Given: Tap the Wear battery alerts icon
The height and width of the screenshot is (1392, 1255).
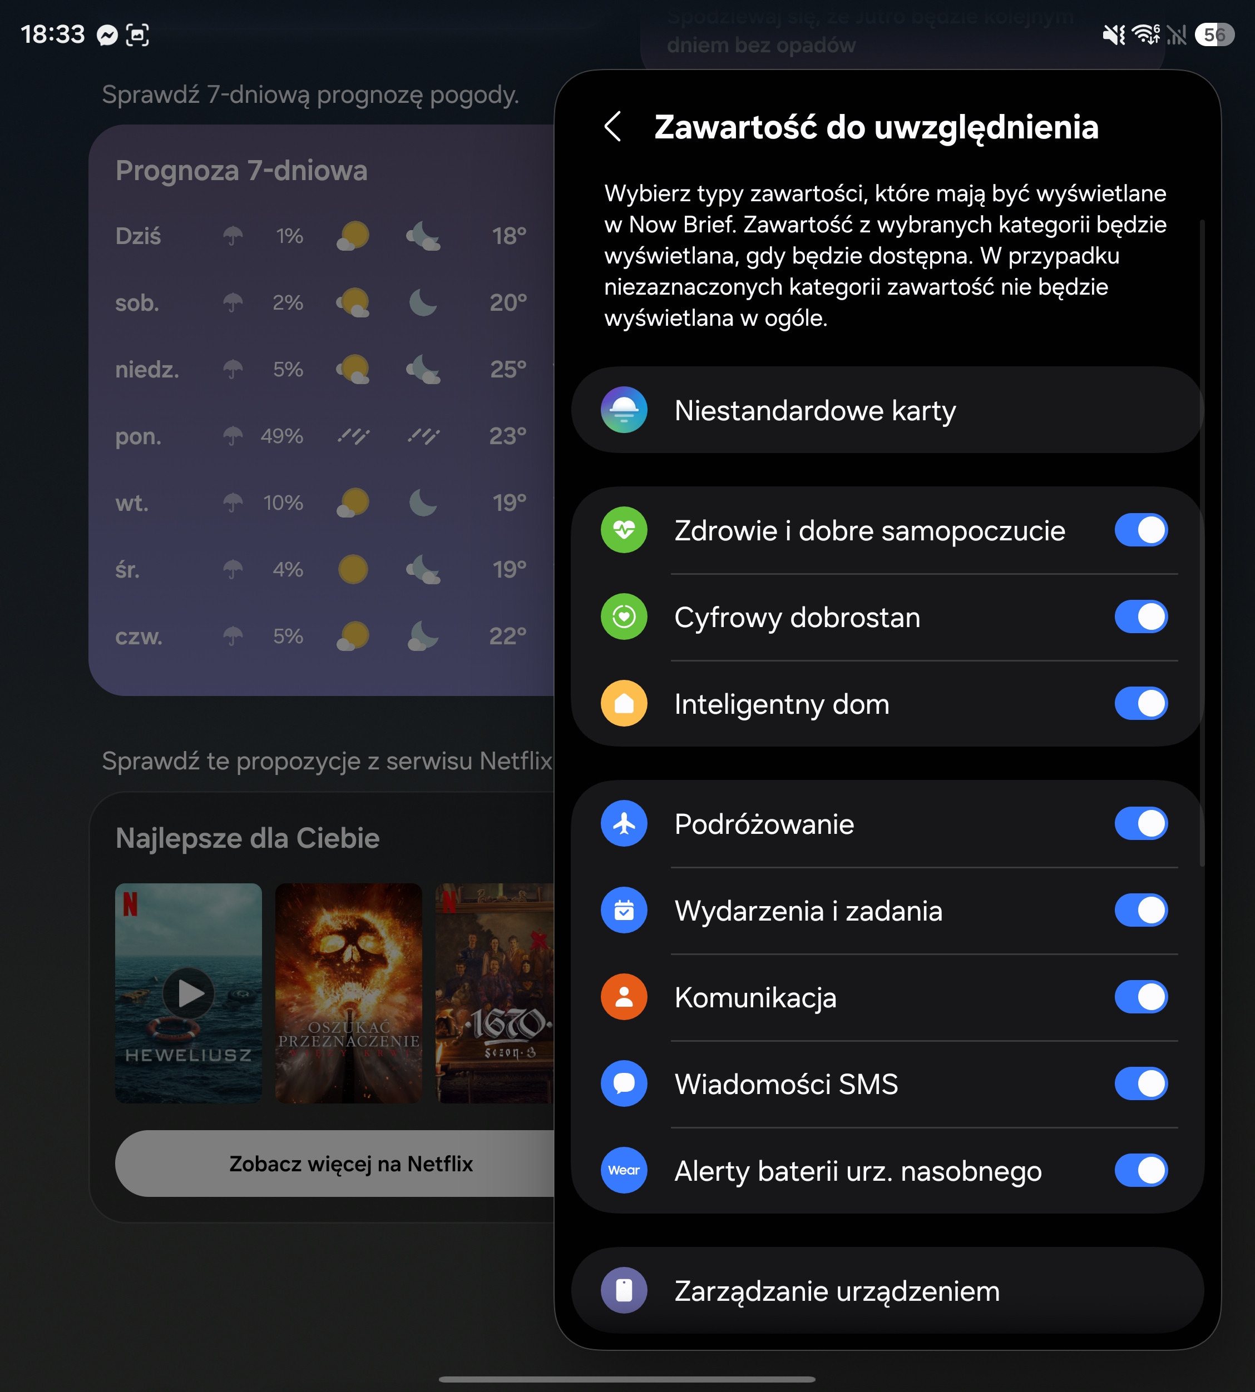Looking at the screenshot, I should (x=624, y=1170).
